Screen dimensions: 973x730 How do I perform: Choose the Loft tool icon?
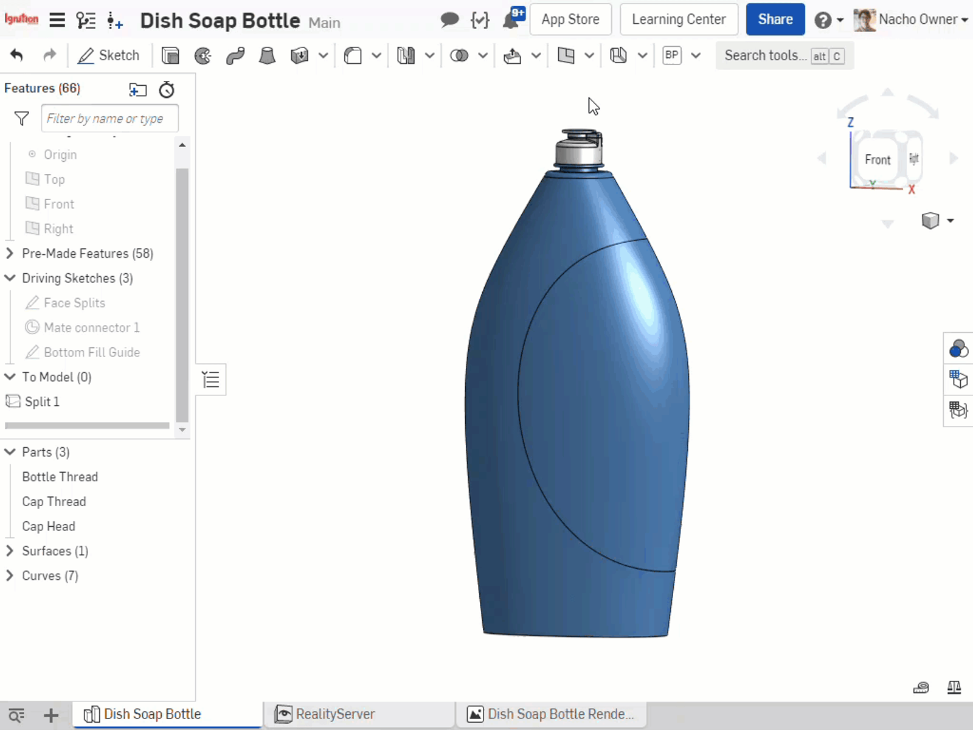(x=267, y=56)
